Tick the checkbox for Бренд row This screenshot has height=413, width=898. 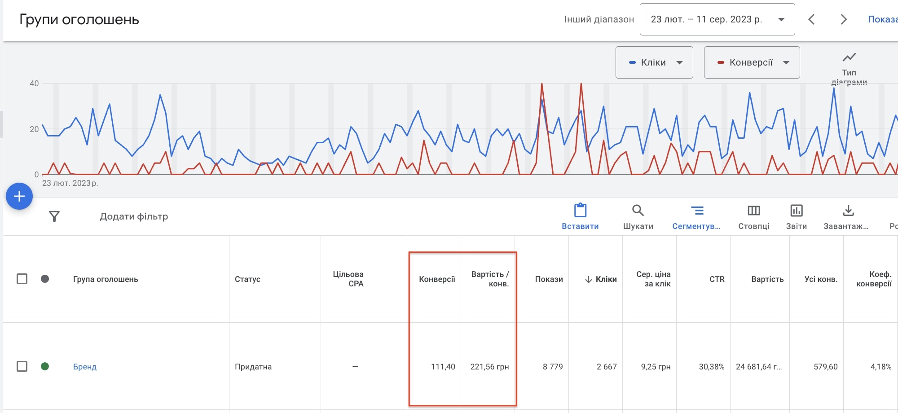click(22, 366)
